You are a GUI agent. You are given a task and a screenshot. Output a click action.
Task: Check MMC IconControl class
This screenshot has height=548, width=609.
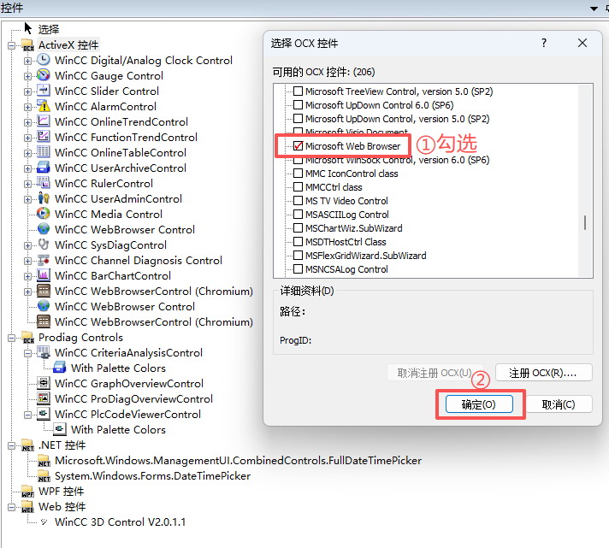(298, 173)
